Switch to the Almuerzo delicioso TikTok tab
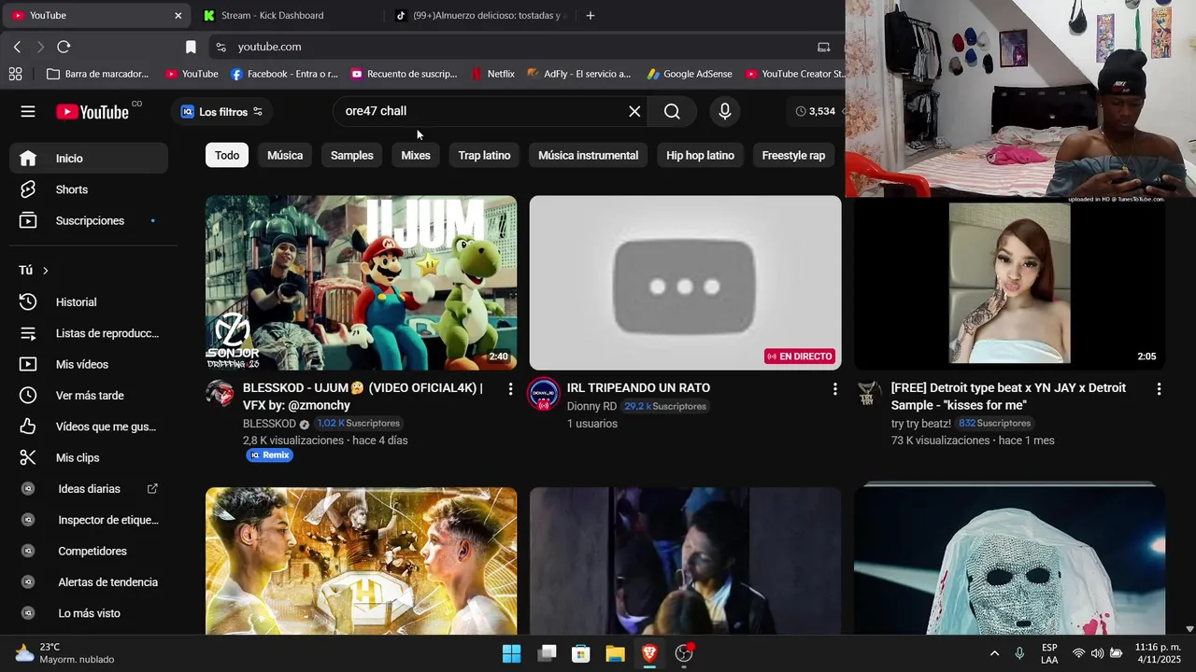Image resolution: width=1196 pixels, height=672 pixels. pyautogui.click(x=480, y=15)
